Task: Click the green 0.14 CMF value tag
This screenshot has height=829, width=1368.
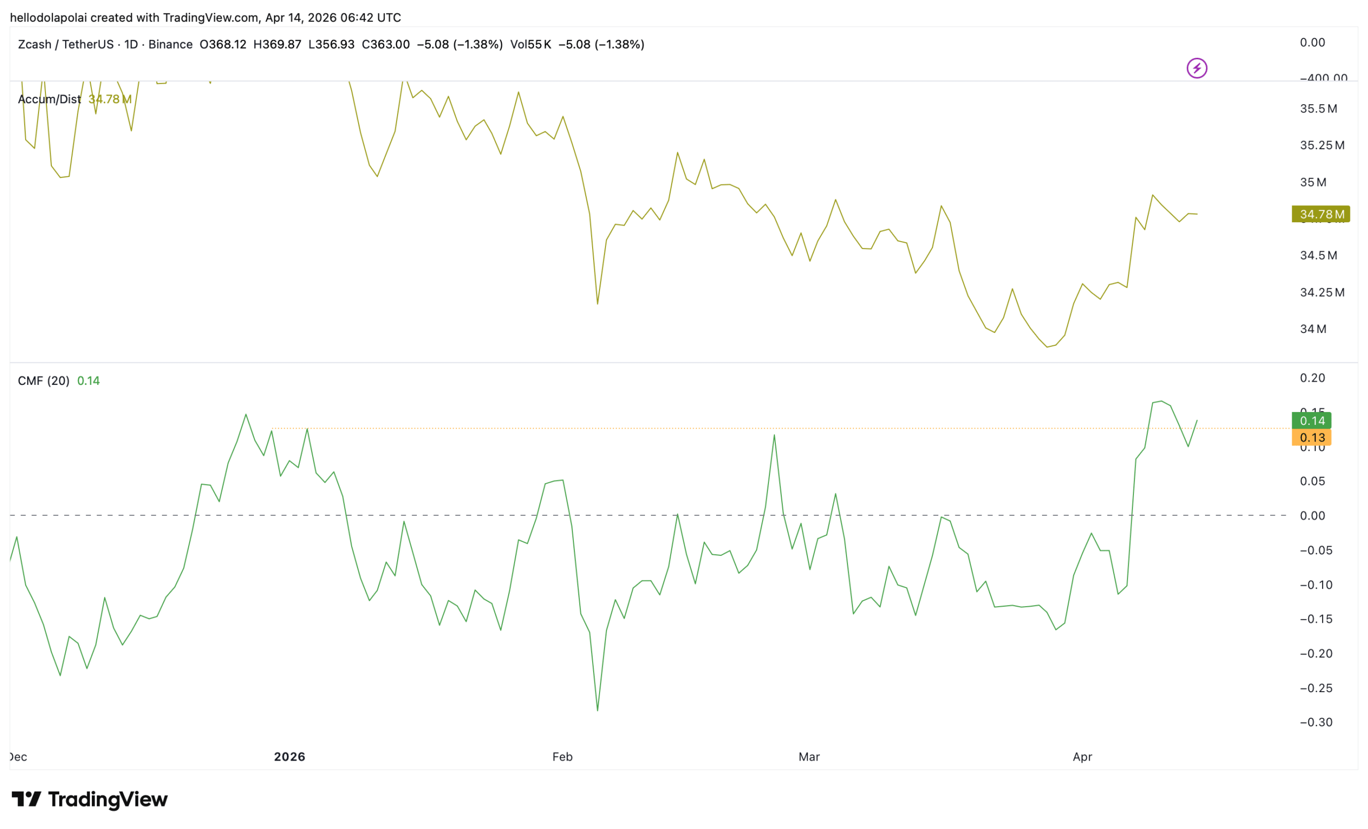Action: click(1311, 421)
